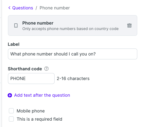Go back to the Questions list
This screenshot has width=144, height=127.
23,8
